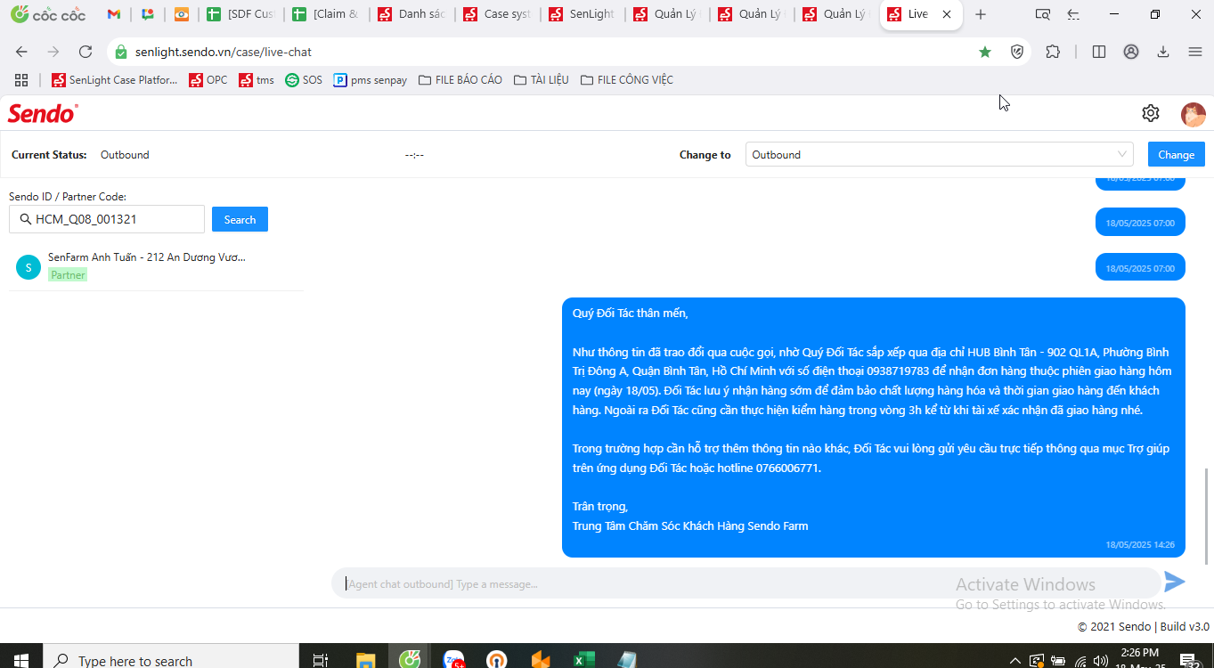Click the chat history vertical scrollbar
Image resolution: width=1214 pixels, height=668 pixels.
point(1208,517)
